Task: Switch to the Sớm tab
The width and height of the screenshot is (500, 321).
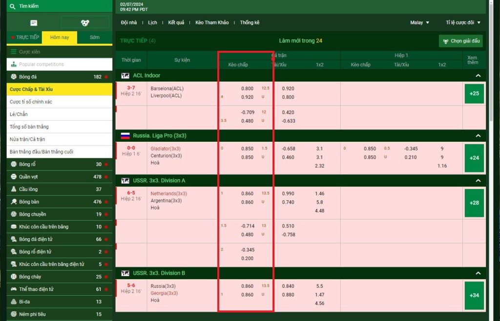Action: tap(95, 38)
